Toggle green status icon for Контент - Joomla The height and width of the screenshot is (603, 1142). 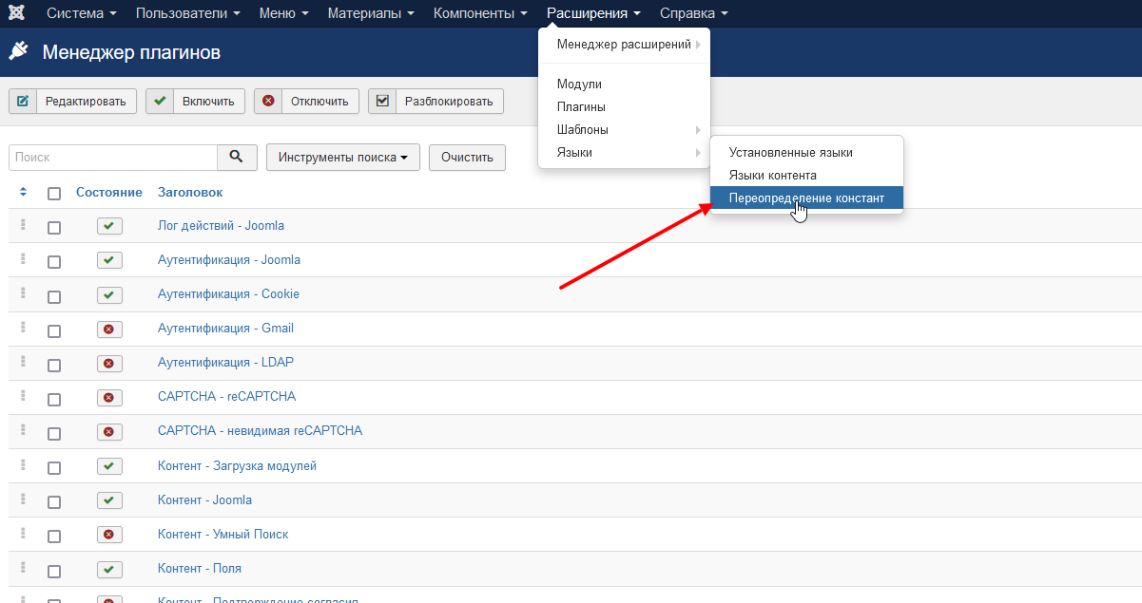pos(109,499)
